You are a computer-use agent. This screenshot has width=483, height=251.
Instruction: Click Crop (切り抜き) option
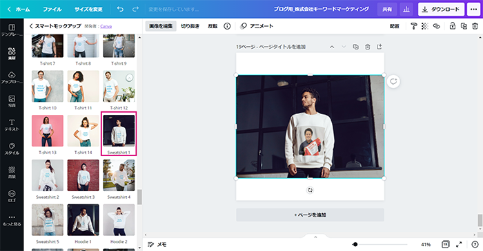pos(190,26)
